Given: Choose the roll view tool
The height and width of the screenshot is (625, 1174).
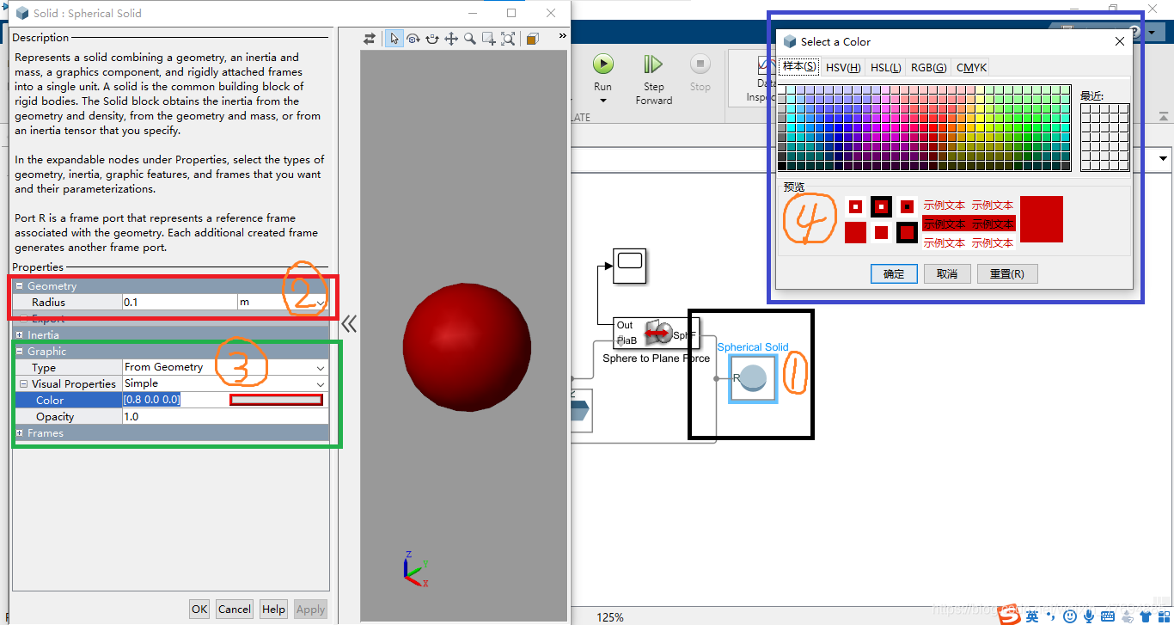Looking at the screenshot, I should coord(432,39).
